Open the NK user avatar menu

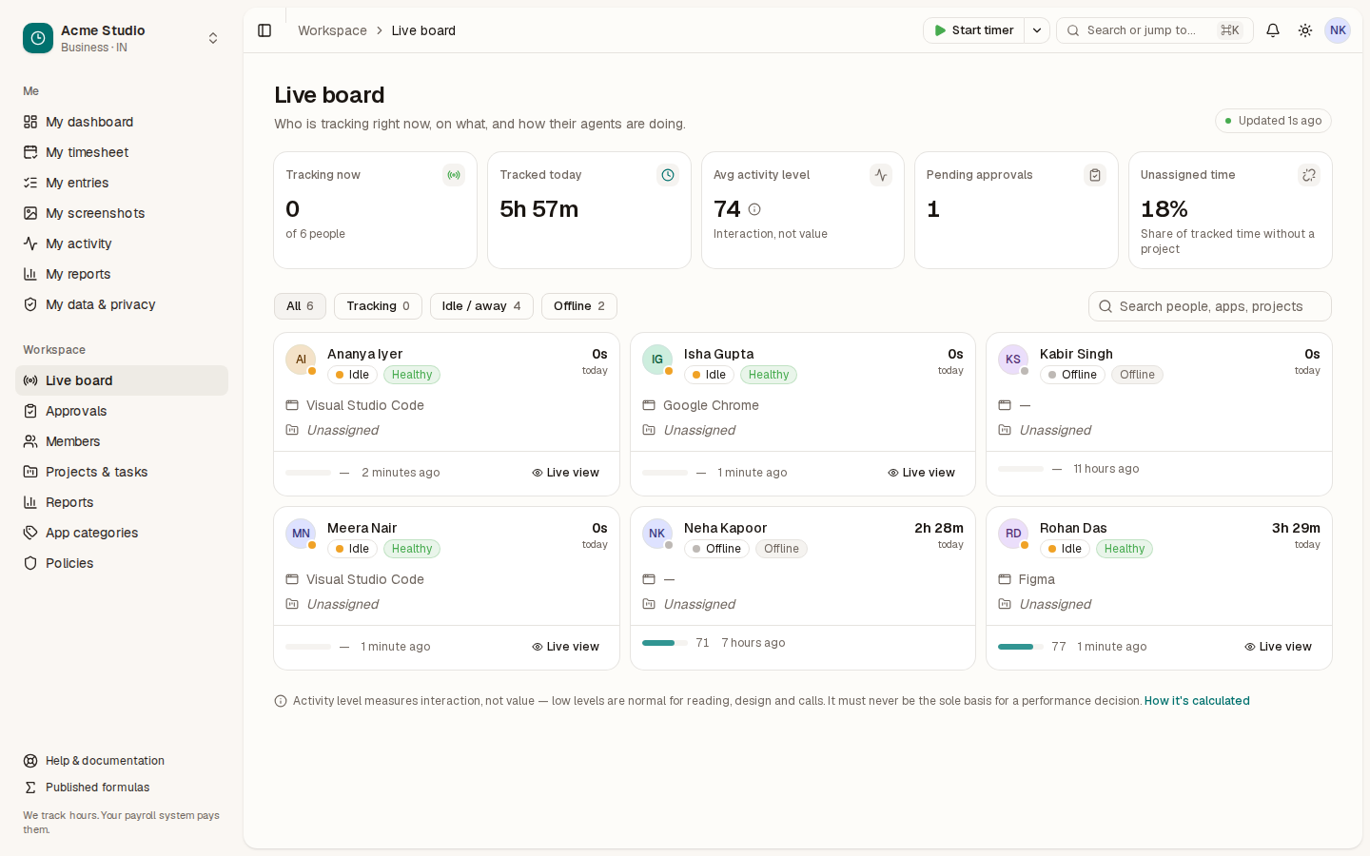pos(1338,30)
